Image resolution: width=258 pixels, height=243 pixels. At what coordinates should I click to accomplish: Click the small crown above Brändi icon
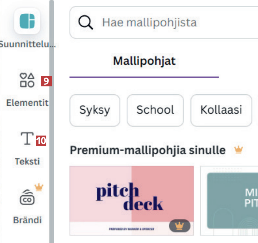pyautogui.click(x=39, y=187)
